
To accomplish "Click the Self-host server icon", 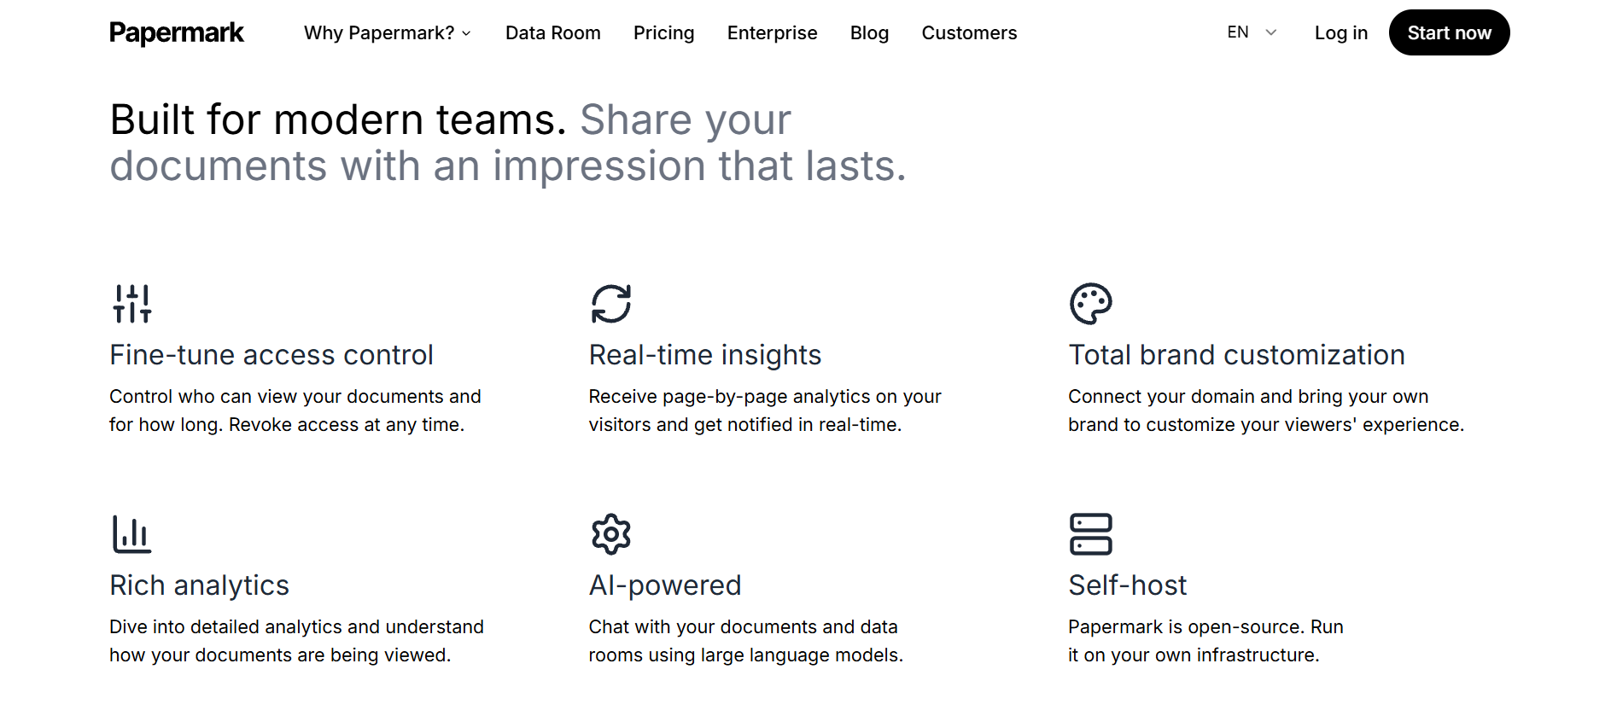I will pos(1090,533).
